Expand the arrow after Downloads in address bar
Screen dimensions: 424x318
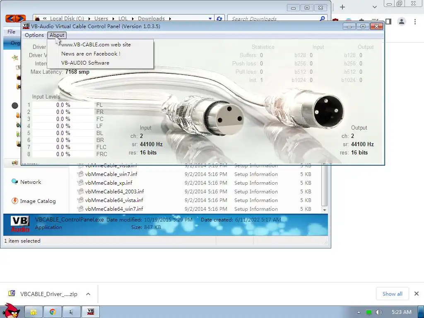pos(170,18)
